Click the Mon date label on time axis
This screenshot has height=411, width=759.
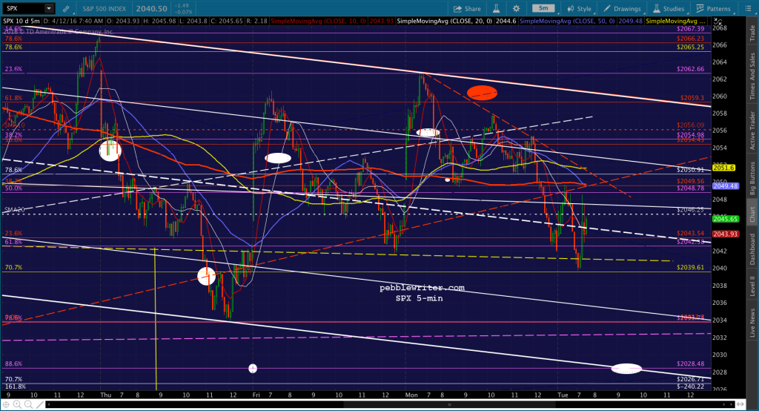pos(411,395)
